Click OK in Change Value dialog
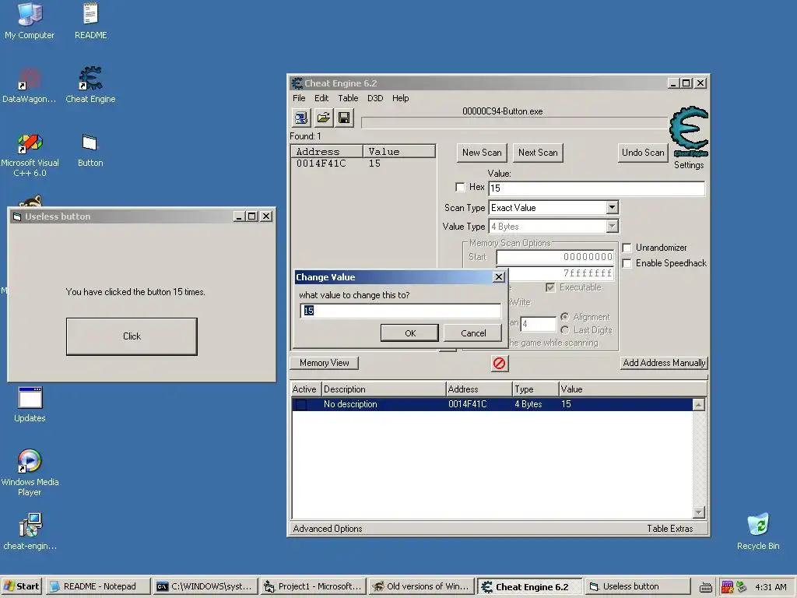The width and height of the screenshot is (797, 598). 409,333
